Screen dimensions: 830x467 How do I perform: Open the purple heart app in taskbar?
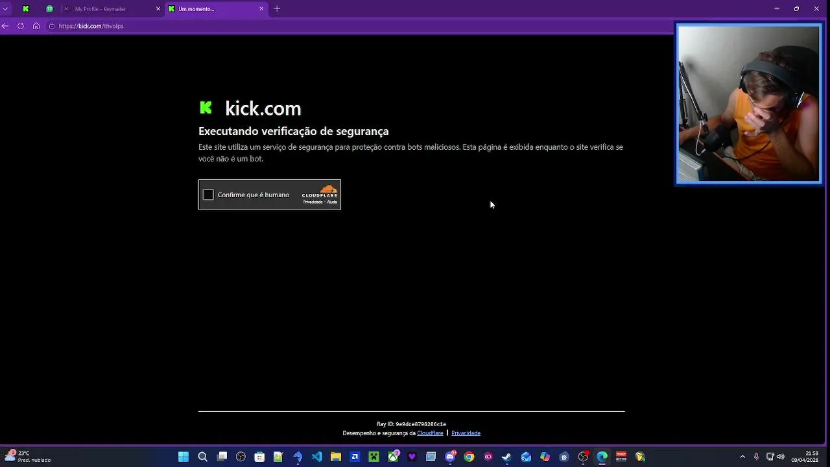point(412,457)
